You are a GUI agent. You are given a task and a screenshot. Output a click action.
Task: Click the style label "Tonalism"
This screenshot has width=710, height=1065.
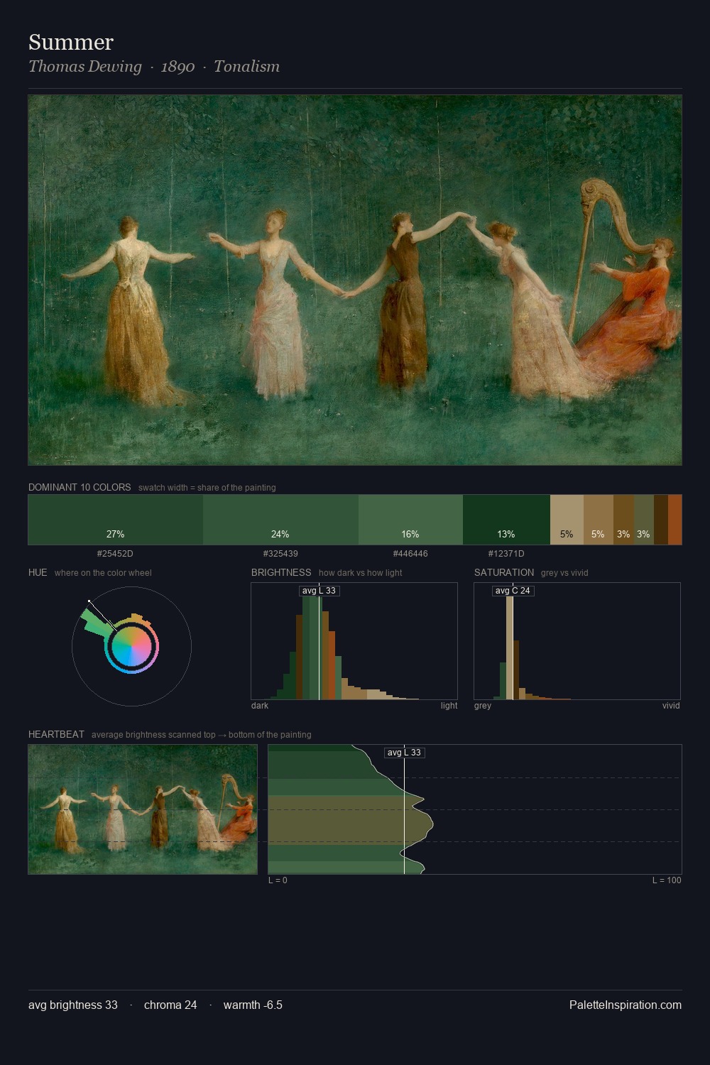tap(246, 67)
